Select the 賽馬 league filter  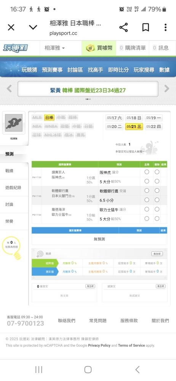(80, 135)
